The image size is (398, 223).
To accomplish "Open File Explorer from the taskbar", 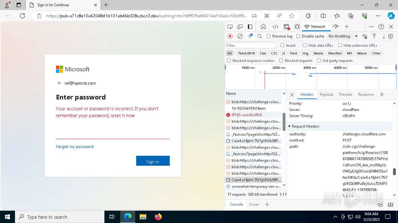I will (143, 217).
